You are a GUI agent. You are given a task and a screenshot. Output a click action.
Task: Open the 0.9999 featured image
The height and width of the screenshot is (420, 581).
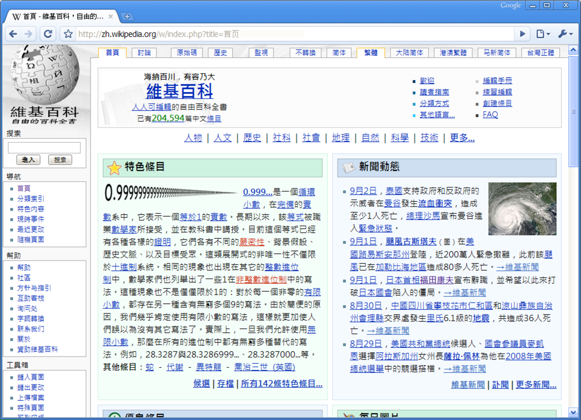171,193
